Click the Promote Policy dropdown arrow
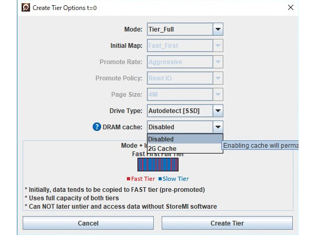 [218, 78]
